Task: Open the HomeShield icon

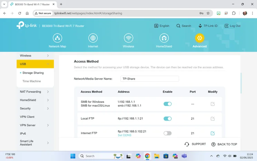Action: coord(164,38)
